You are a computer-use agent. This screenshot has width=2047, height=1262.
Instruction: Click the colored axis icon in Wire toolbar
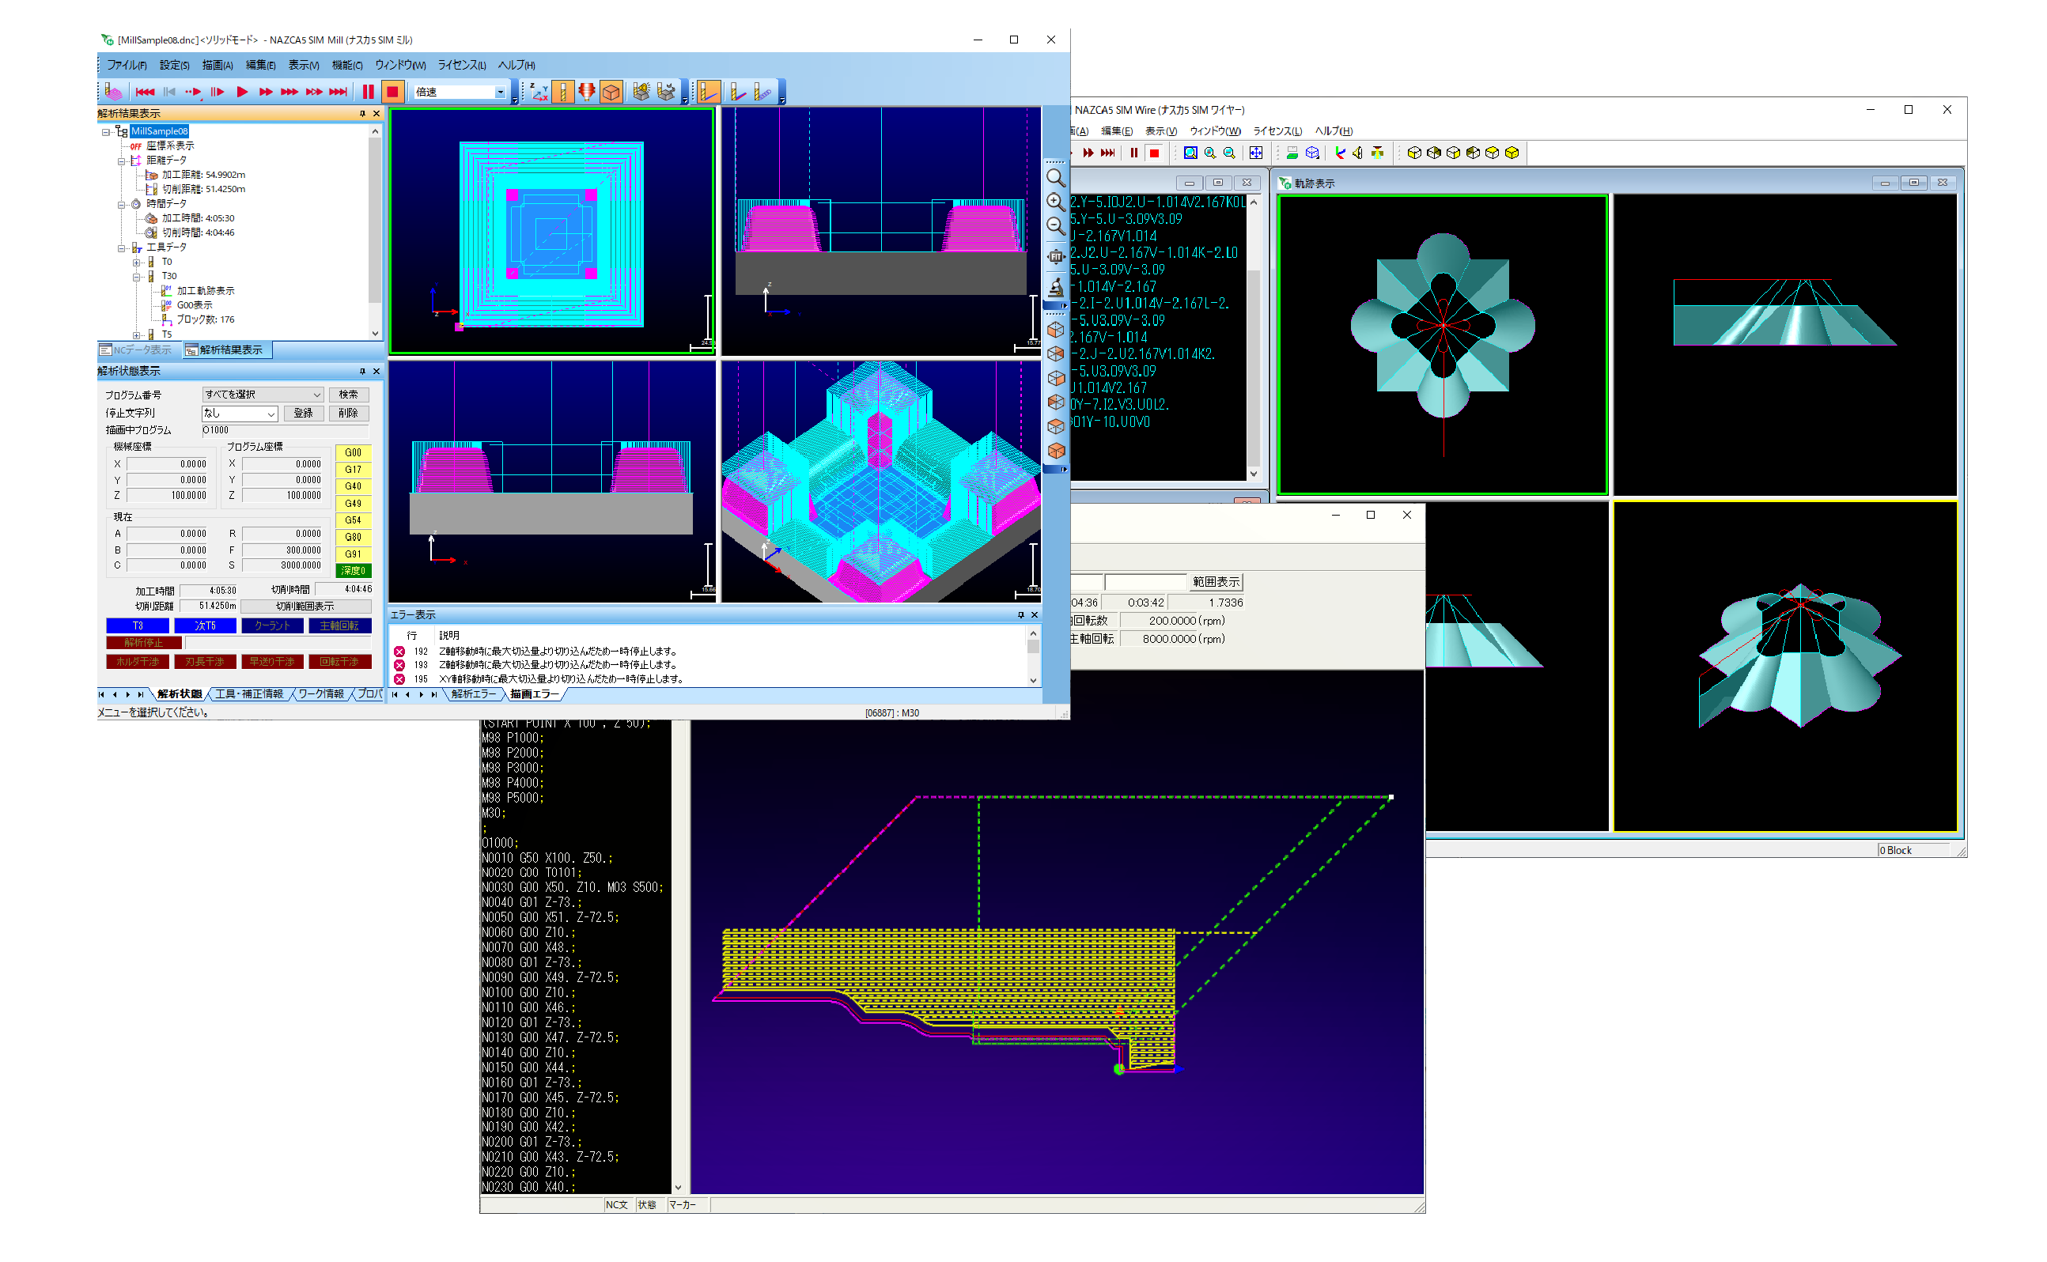coord(1340,153)
